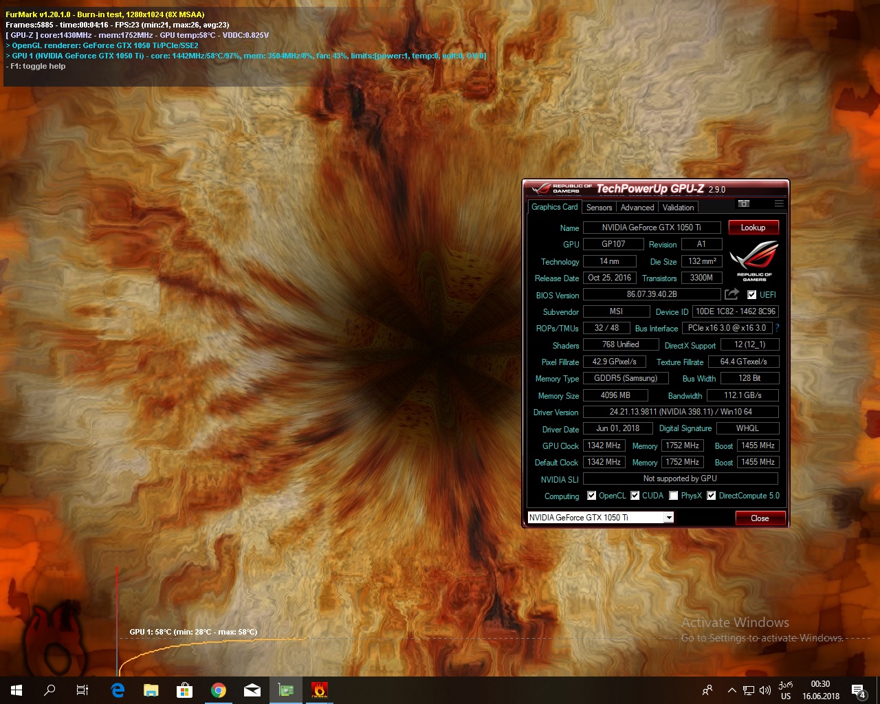Open the Advanced tab
This screenshot has width=880, height=704.
[x=637, y=208]
